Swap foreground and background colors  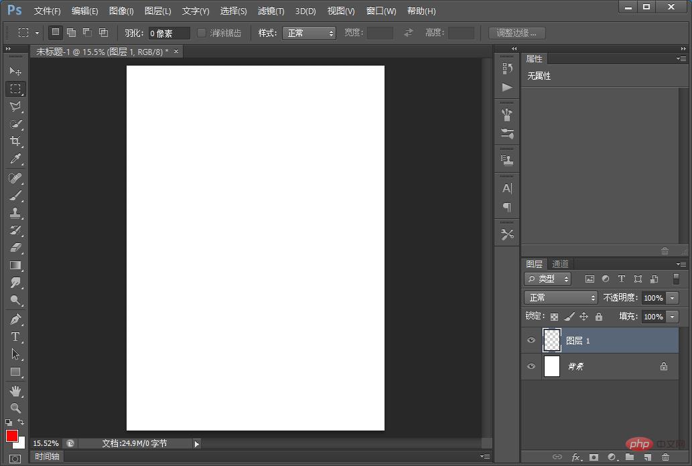[x=21, y=422]
